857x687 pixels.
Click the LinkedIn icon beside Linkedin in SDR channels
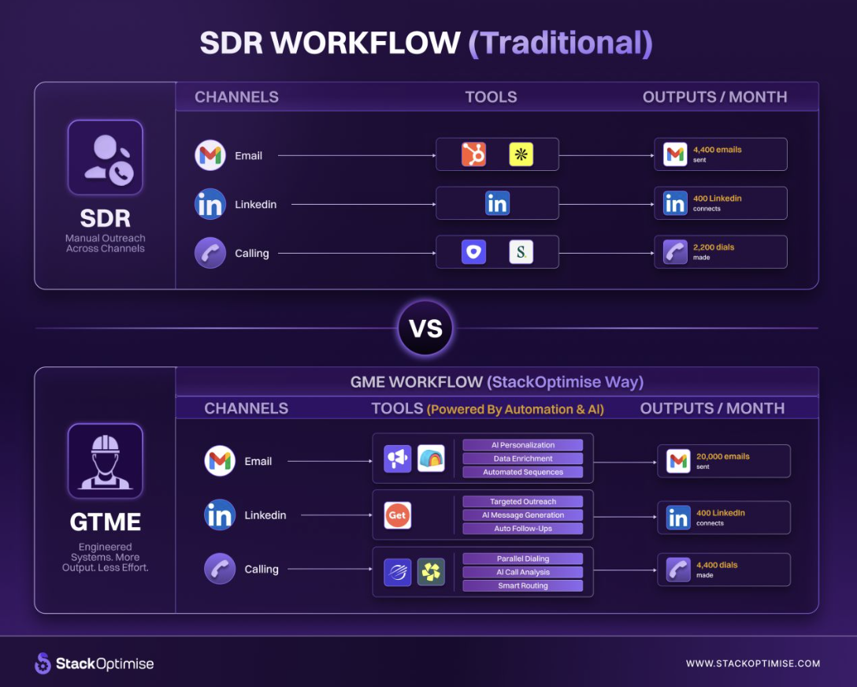tap(210, 204)
